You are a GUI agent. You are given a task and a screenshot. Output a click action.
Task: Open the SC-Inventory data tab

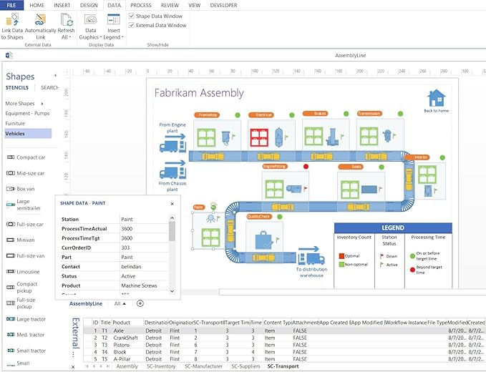pos(161,366)
